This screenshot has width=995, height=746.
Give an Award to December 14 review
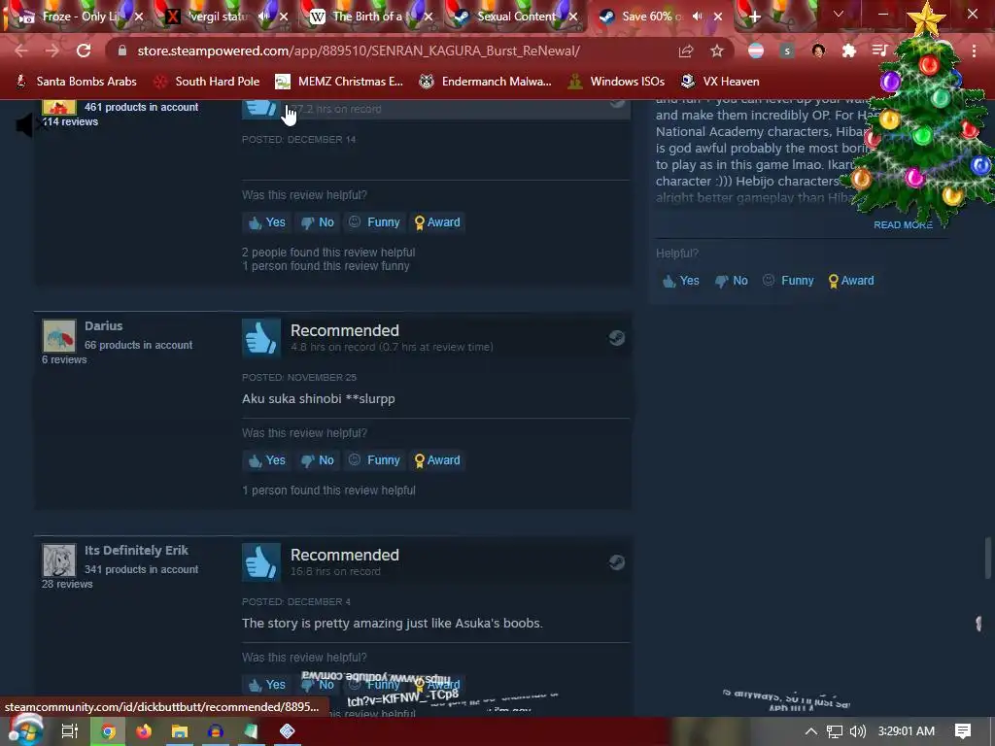click(x=437, y=222)
